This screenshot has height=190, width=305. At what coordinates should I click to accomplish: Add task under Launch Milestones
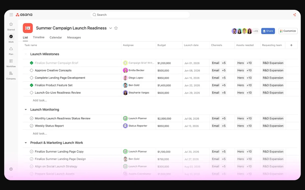(40, 100)
